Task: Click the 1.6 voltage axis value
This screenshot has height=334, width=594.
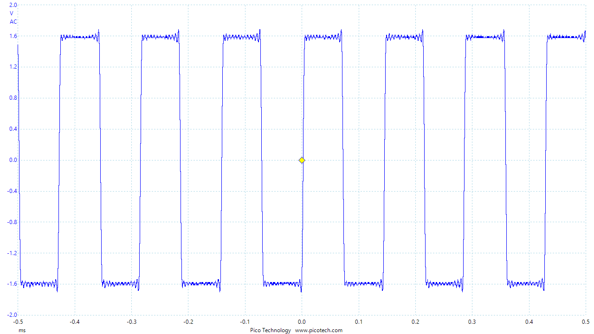Action: (13, 36)
